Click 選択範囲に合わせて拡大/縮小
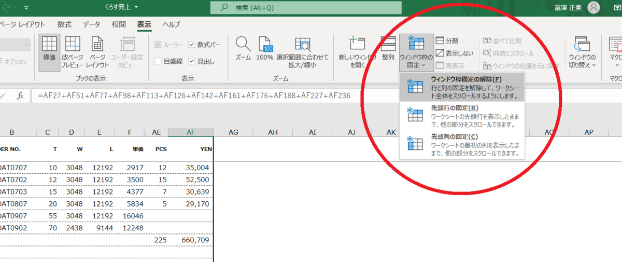This screenshot has height=262, width=622. point(302,52)
